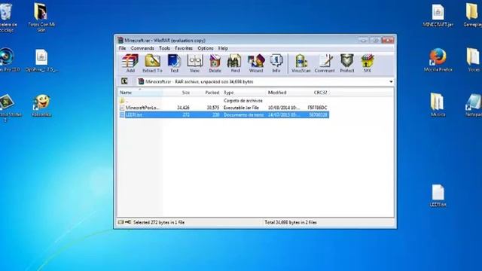482x271 pixels.
Task: Select the LEER.txt row in archive
Action: coord(224,115)
